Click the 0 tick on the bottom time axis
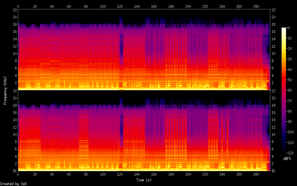Viewport: 297px width, 186px height. [18, 175]
